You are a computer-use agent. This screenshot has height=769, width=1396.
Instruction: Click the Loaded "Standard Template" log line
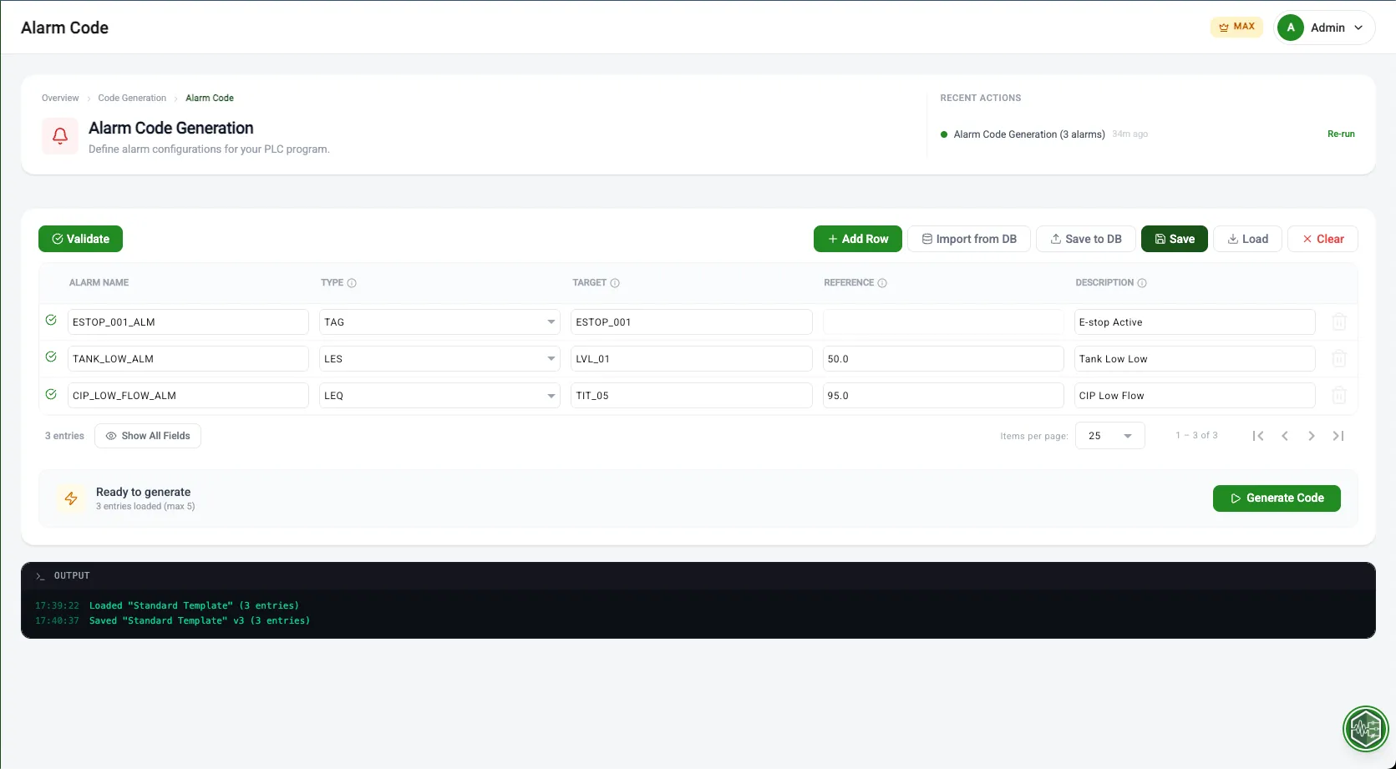coord(194,605)
